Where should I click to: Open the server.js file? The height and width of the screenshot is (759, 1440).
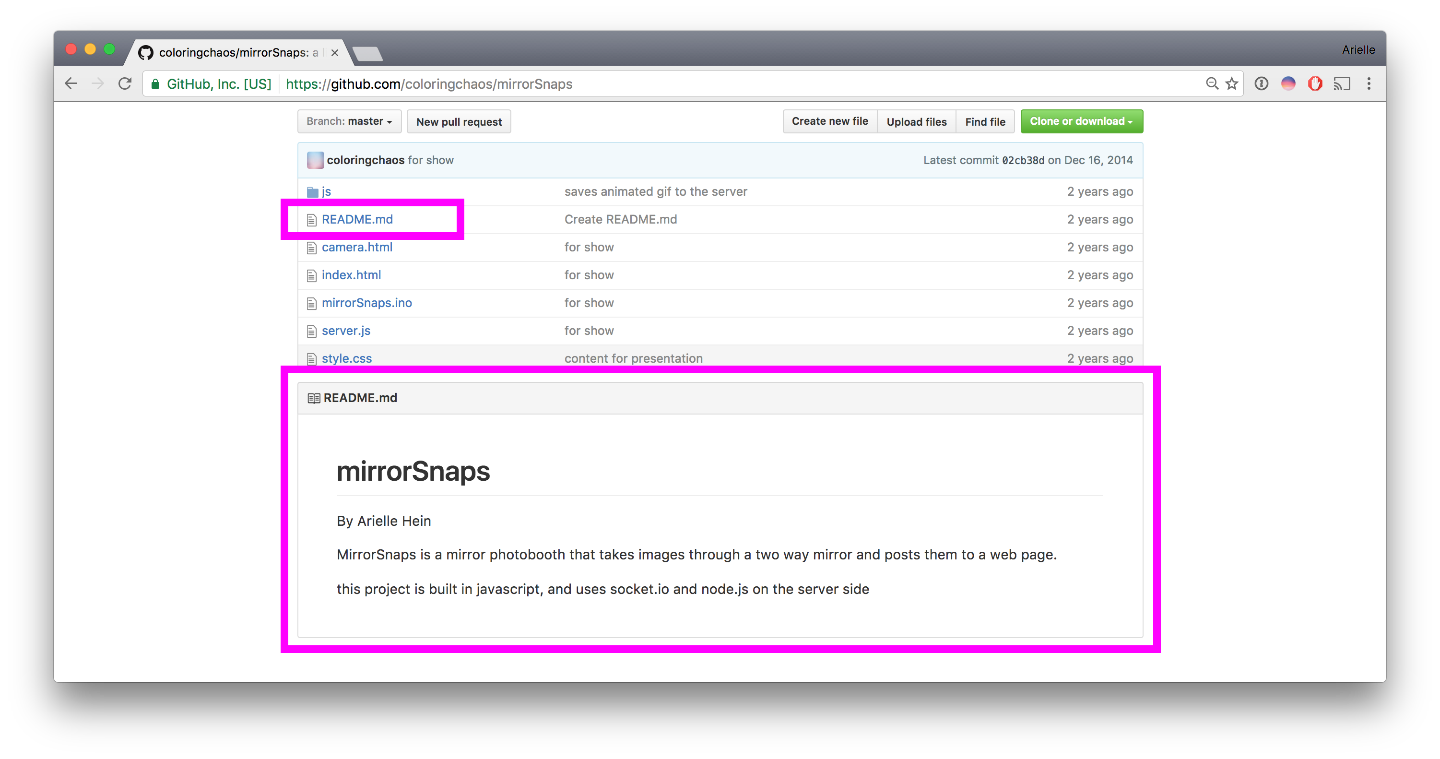point(346,331)
